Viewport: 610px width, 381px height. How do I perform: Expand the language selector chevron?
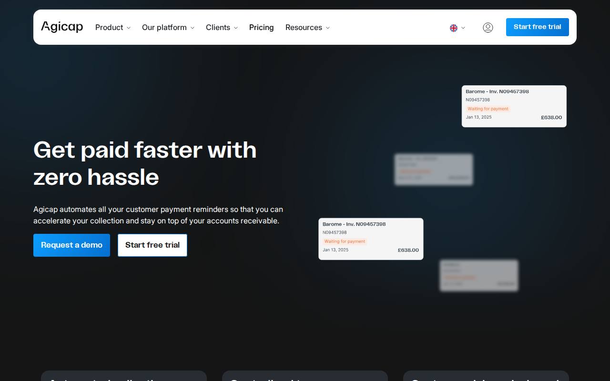[x=463, y=28]
